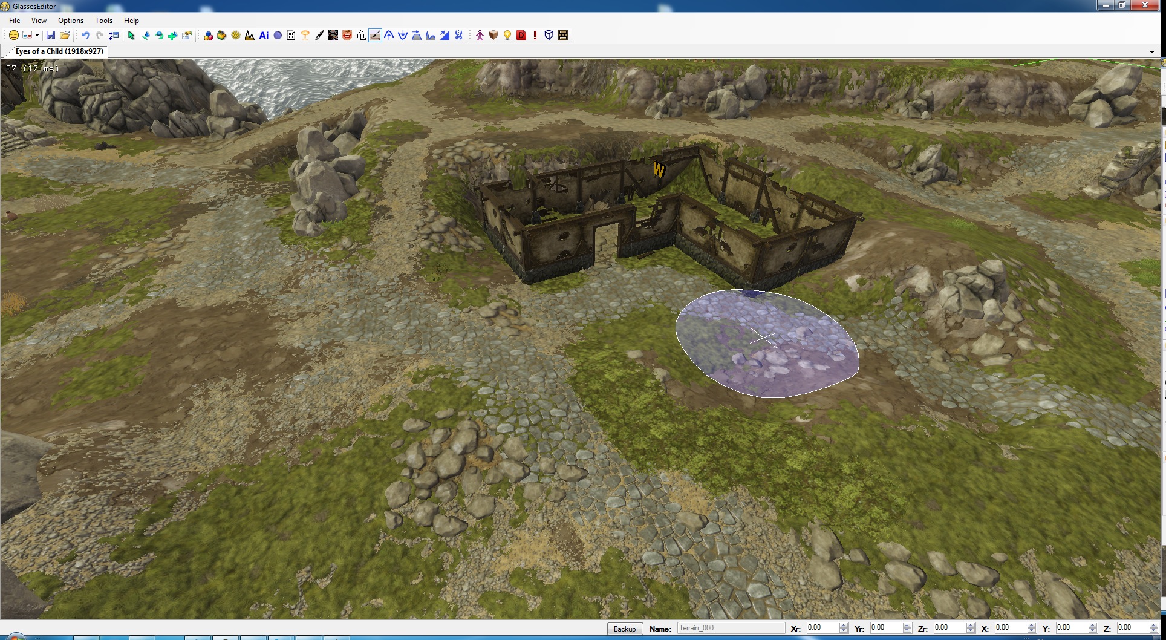
Task: Select the green arrow pointer tool
Action: pos(131,36)
